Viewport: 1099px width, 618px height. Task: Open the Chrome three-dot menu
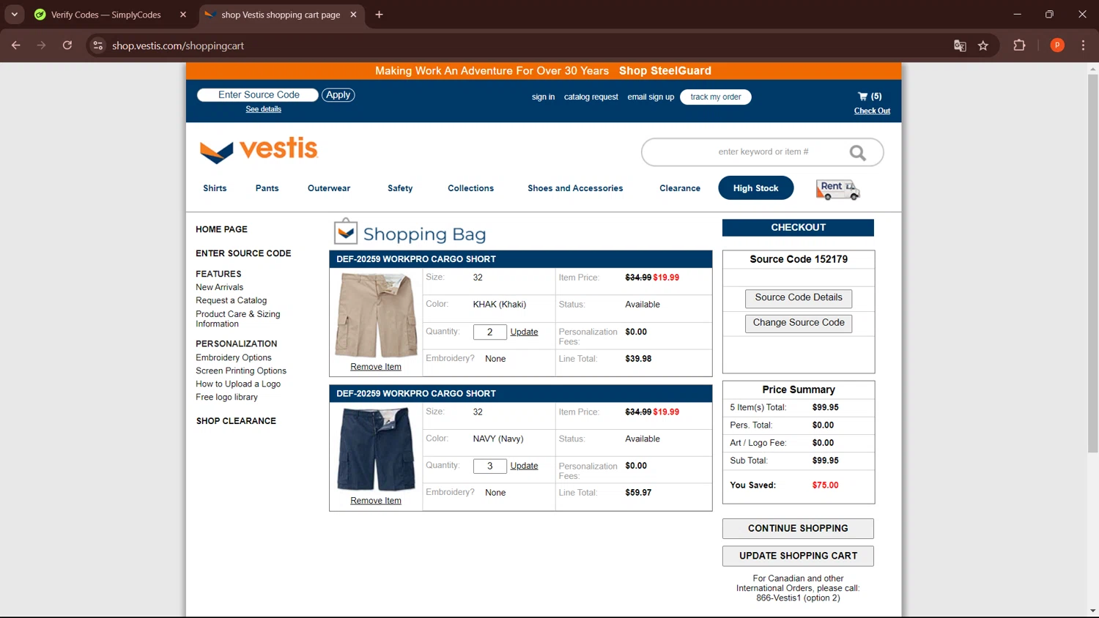point(1083,45)
